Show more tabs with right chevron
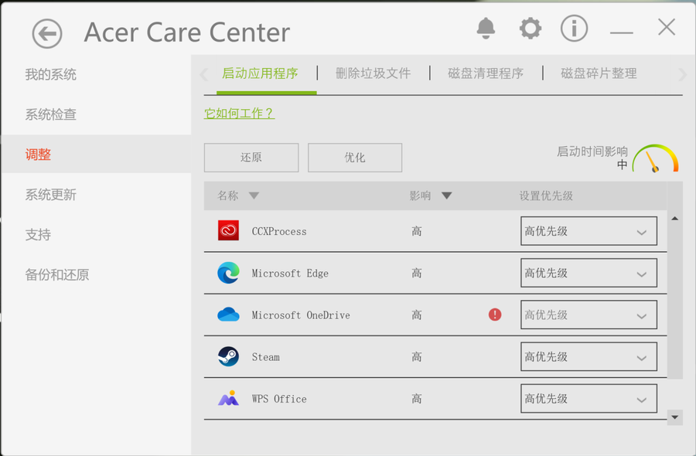The image size is (696, 456). (682, 74)
